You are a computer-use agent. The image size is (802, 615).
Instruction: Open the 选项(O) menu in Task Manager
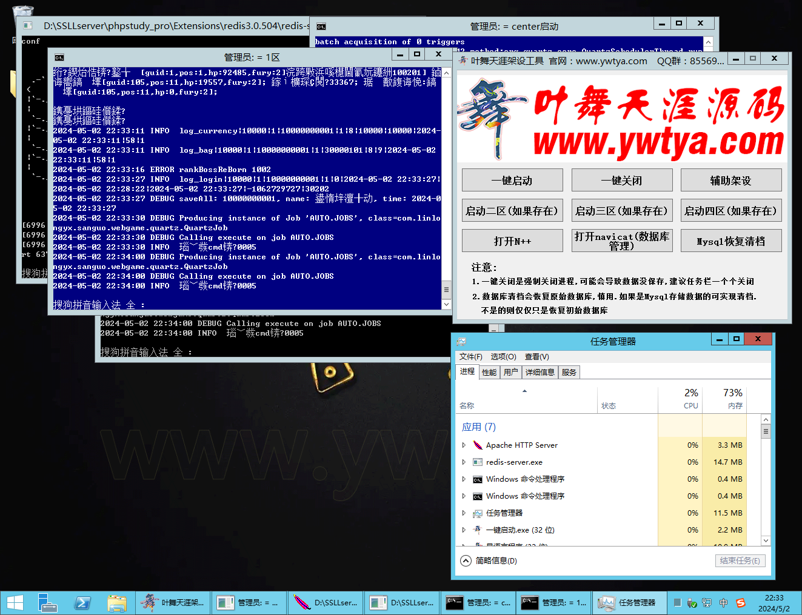(503, 357)
